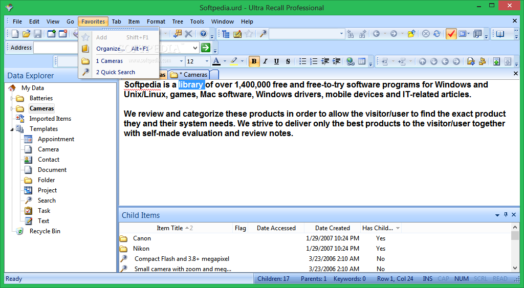Sort by Item Title column header

[x=175, y=228]
